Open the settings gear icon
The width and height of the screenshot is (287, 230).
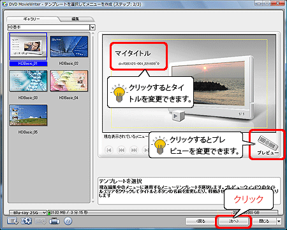click(x=26, y=221)
